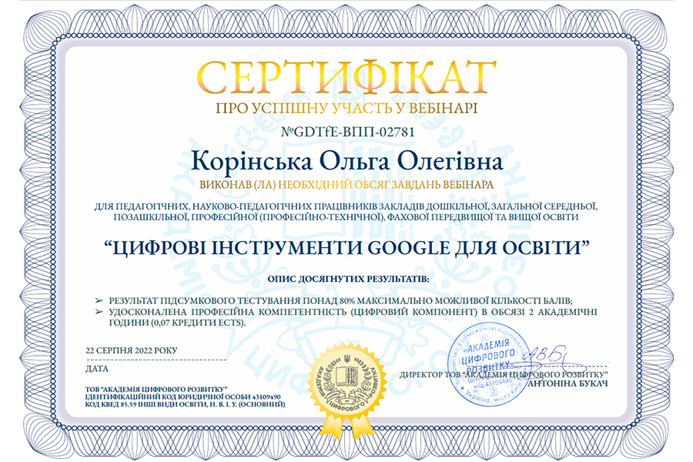Select the subtitle ПРО УСПІШНУ УЧАСТЬ У ВЕБІНАРІ
Image resolution: width=693 pixels, height=462 pixels.
coord(347,109)
